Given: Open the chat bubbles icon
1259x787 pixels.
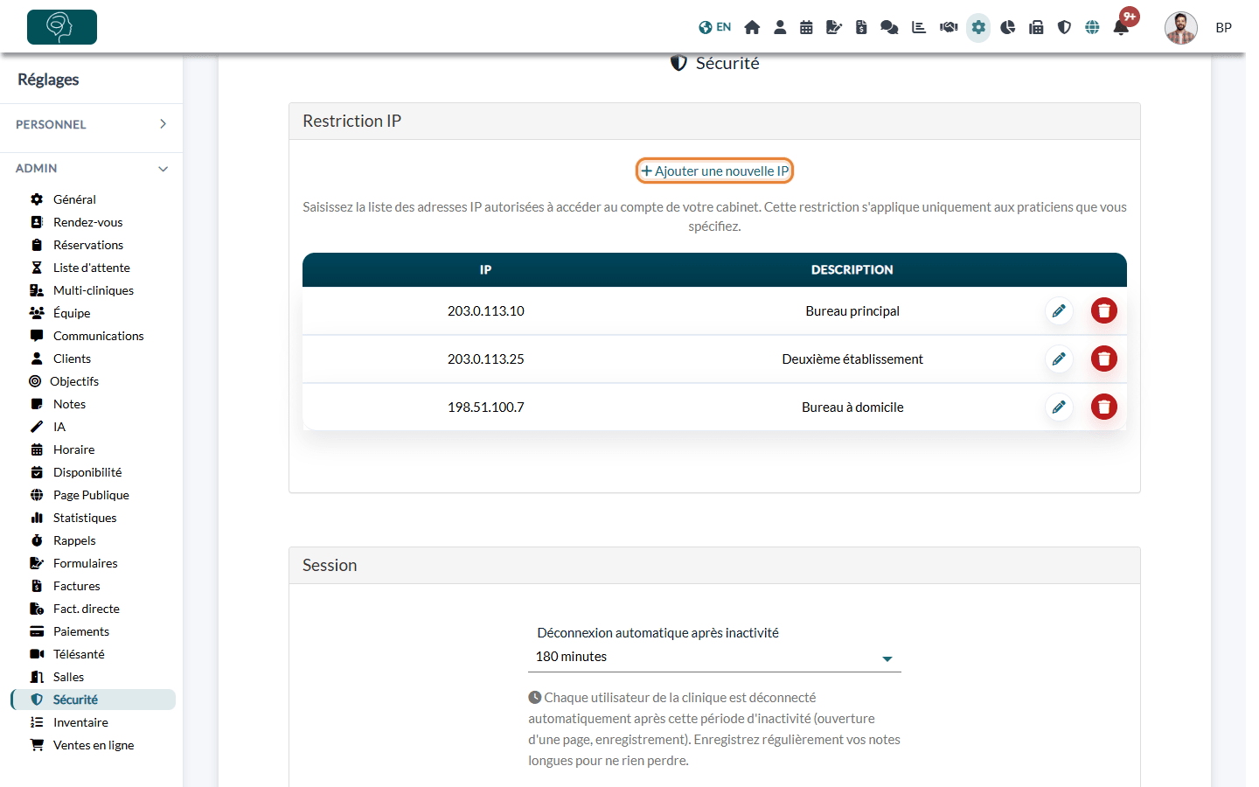Looking at the screenshot, I should (889, 27).
